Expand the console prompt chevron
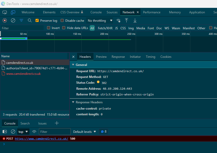The width and height of the screenshot is (217, 153). click(x=4, y=144)
